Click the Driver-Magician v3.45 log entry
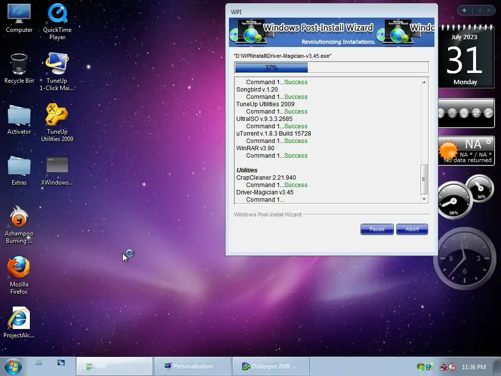The width and height of the screenshot is (501, 376). pyautogui.click(x=265, y=192)
